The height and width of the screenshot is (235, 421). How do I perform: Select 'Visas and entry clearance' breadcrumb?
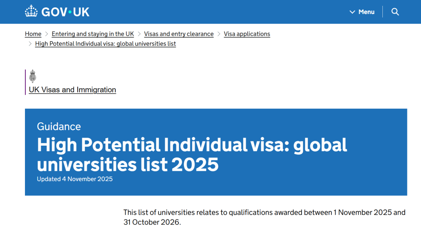coord(179,34)
